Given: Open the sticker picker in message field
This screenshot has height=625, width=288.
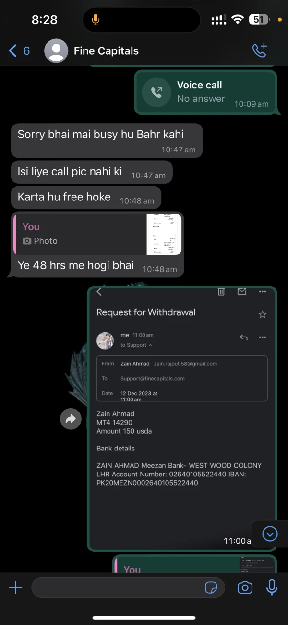Looking at the screenshot, I should [x=211, y=587].
